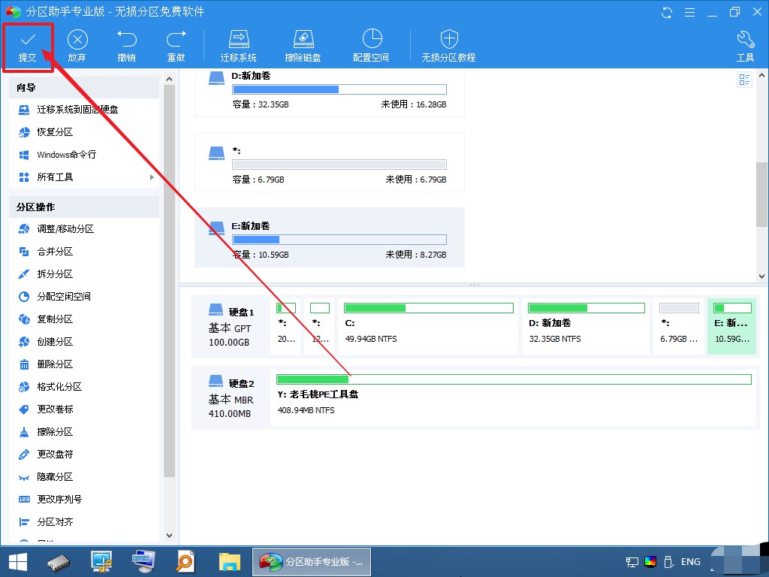Select the 6.79GB unallocated block in disk map
Image resolution: width=769 pixels, height=577 pixels.
coord(679,326)
